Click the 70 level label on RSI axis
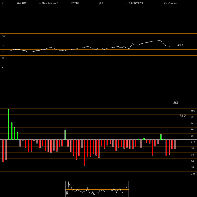Screen dimensions: 197x197 3,45
